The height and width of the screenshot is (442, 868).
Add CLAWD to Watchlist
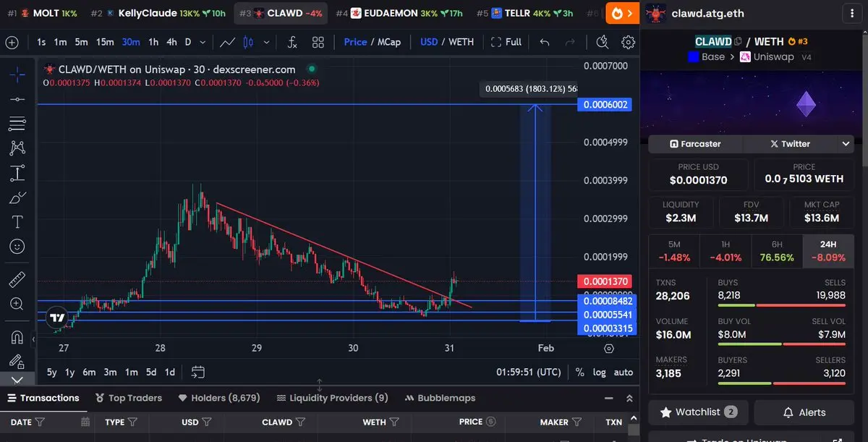coord(698,412)
